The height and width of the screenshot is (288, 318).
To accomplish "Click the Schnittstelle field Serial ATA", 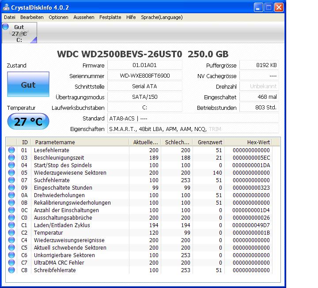I will pyautogui.click(x=144, y=86).
